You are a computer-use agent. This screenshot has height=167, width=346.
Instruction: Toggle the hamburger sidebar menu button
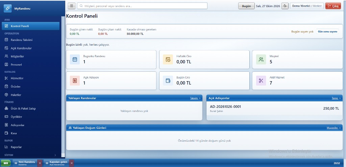(x=71, y=6)
